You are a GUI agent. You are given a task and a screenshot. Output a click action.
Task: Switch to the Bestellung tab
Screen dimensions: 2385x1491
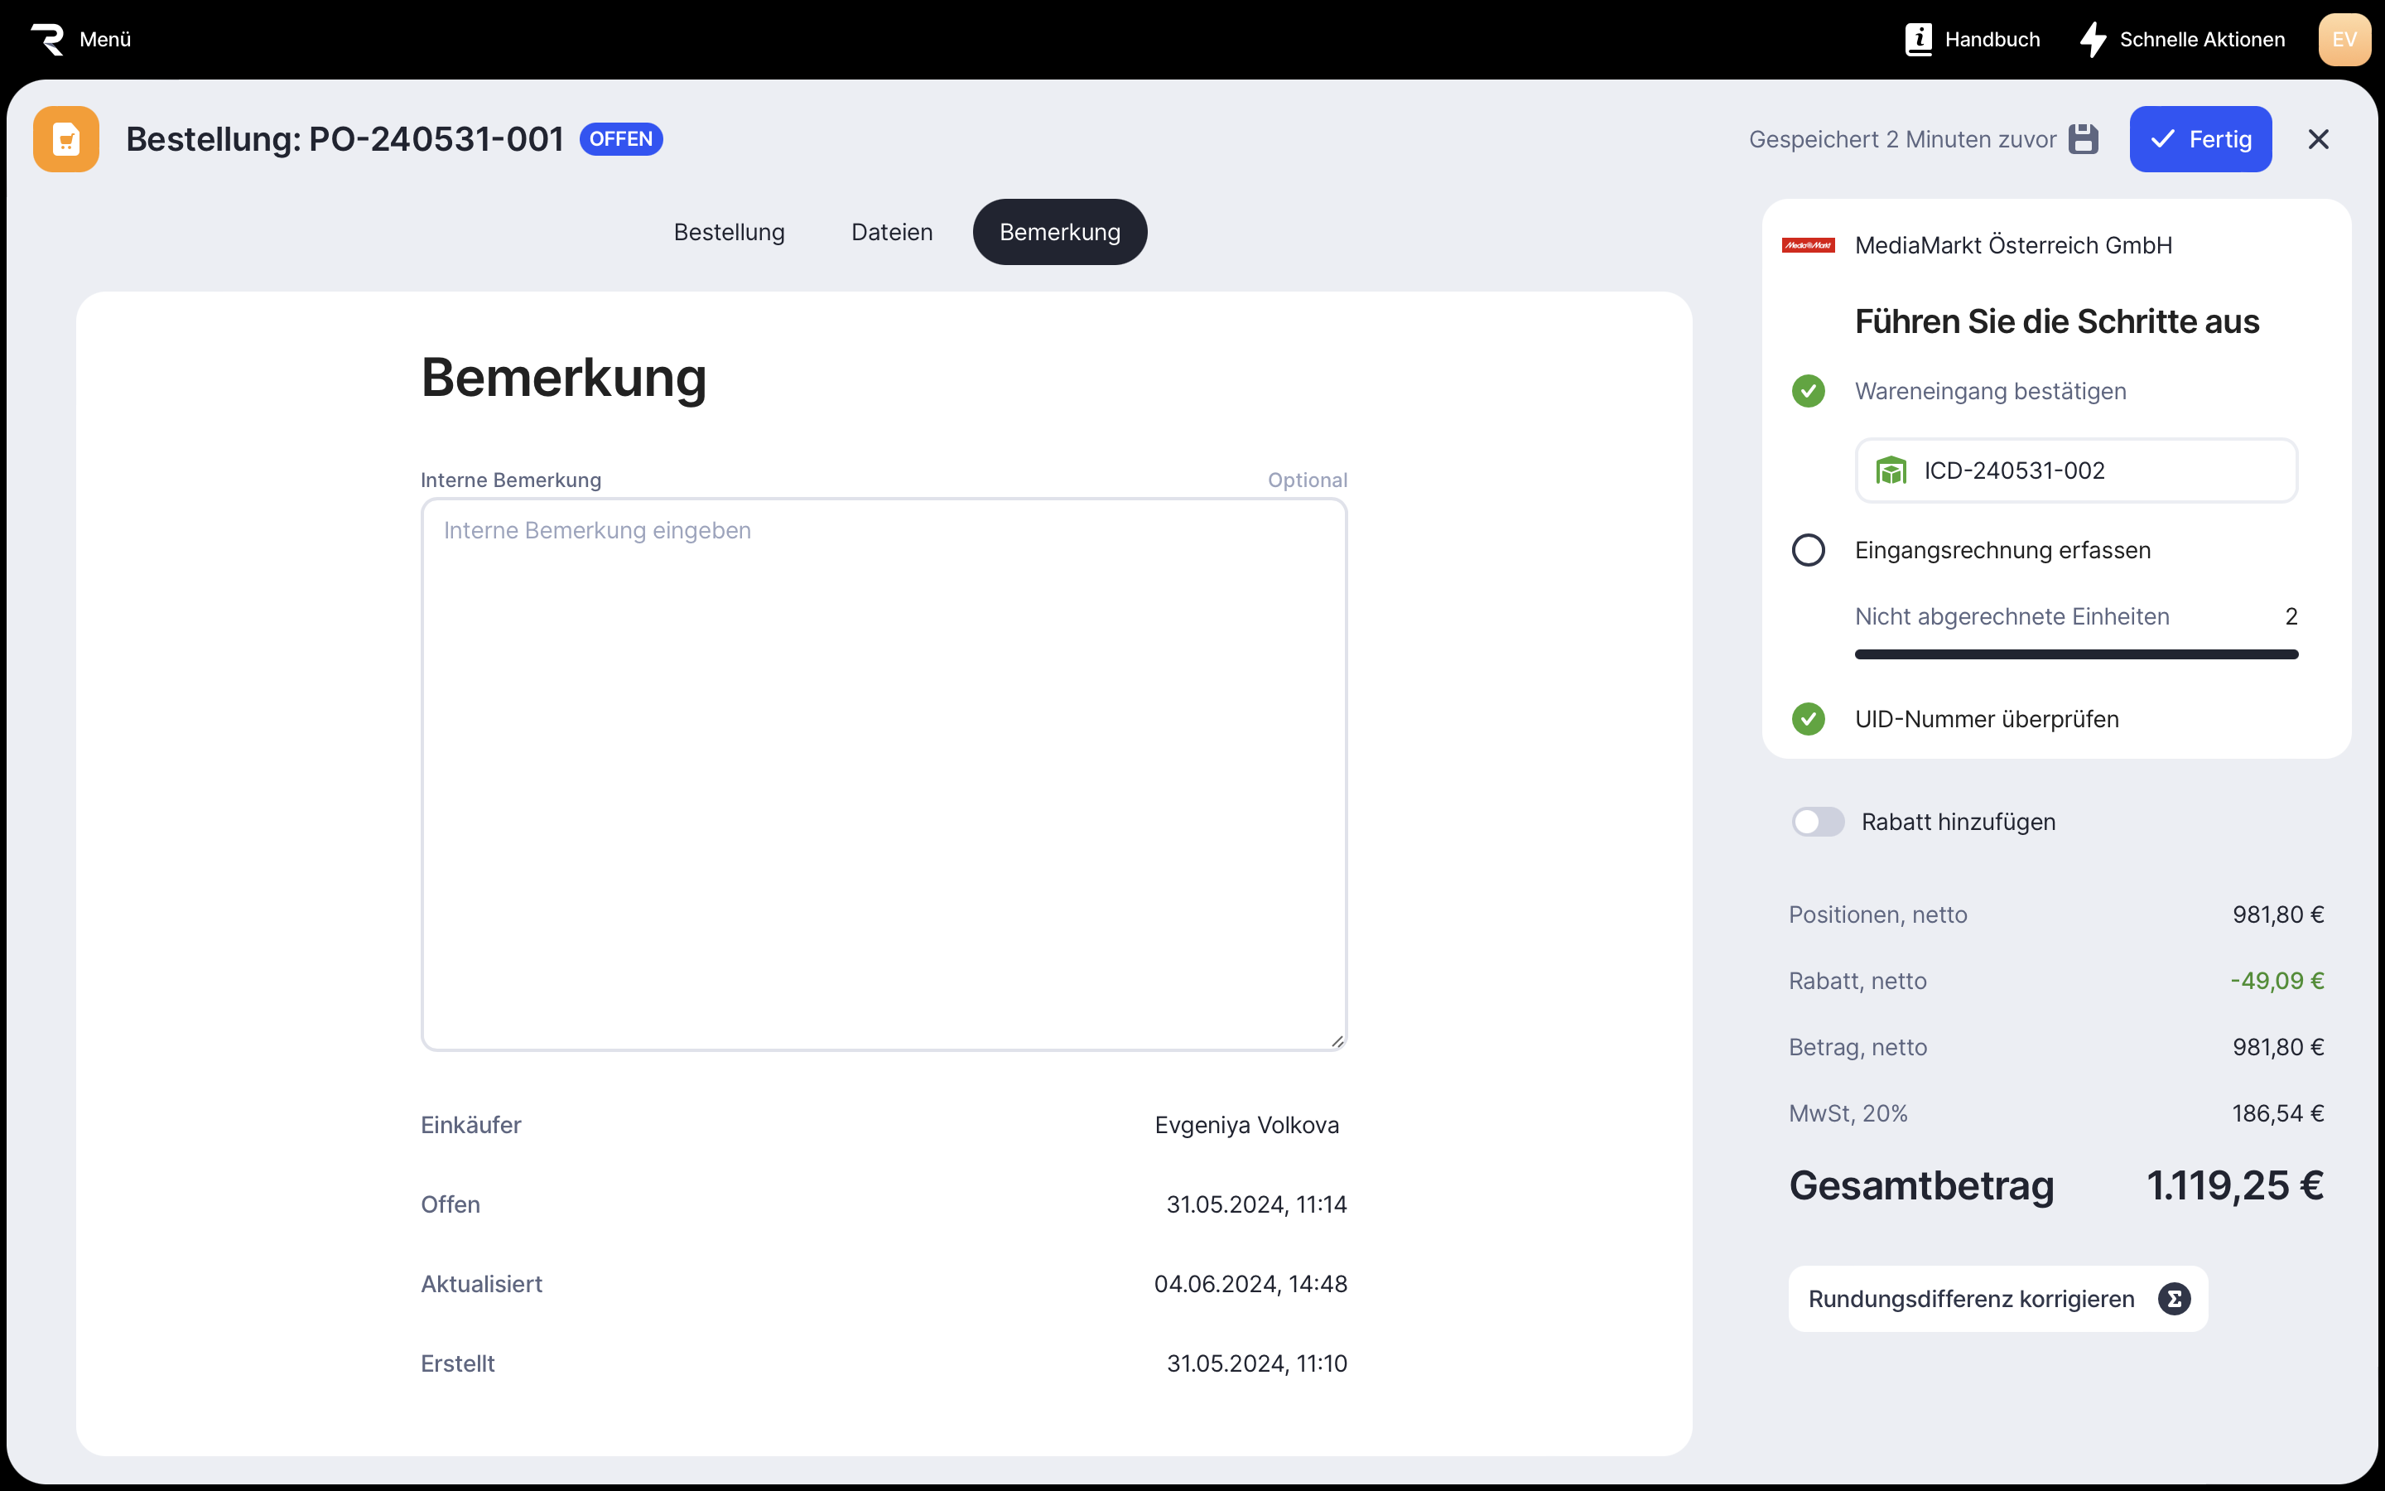point(730,232)
